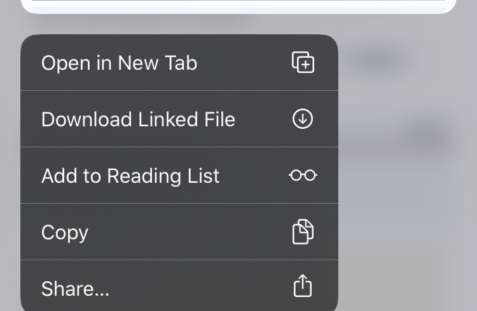Click the share arrow-box icon
Image resolution: width=477 pixels, height=311 pixels.
(x=303, y=286)
